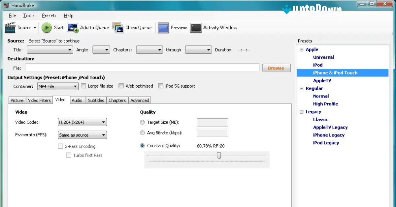
Task: Enable iPod 5G support
Action: point(161,86)
